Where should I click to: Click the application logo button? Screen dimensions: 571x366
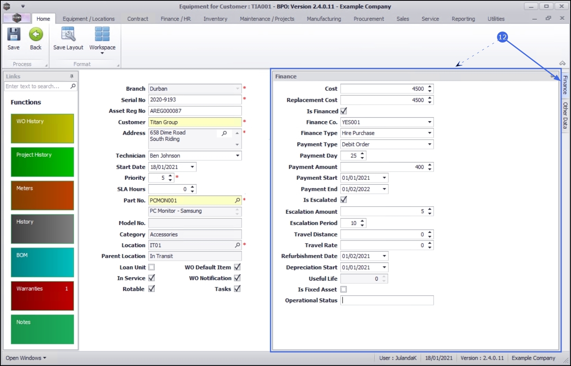tap(17, 18)
